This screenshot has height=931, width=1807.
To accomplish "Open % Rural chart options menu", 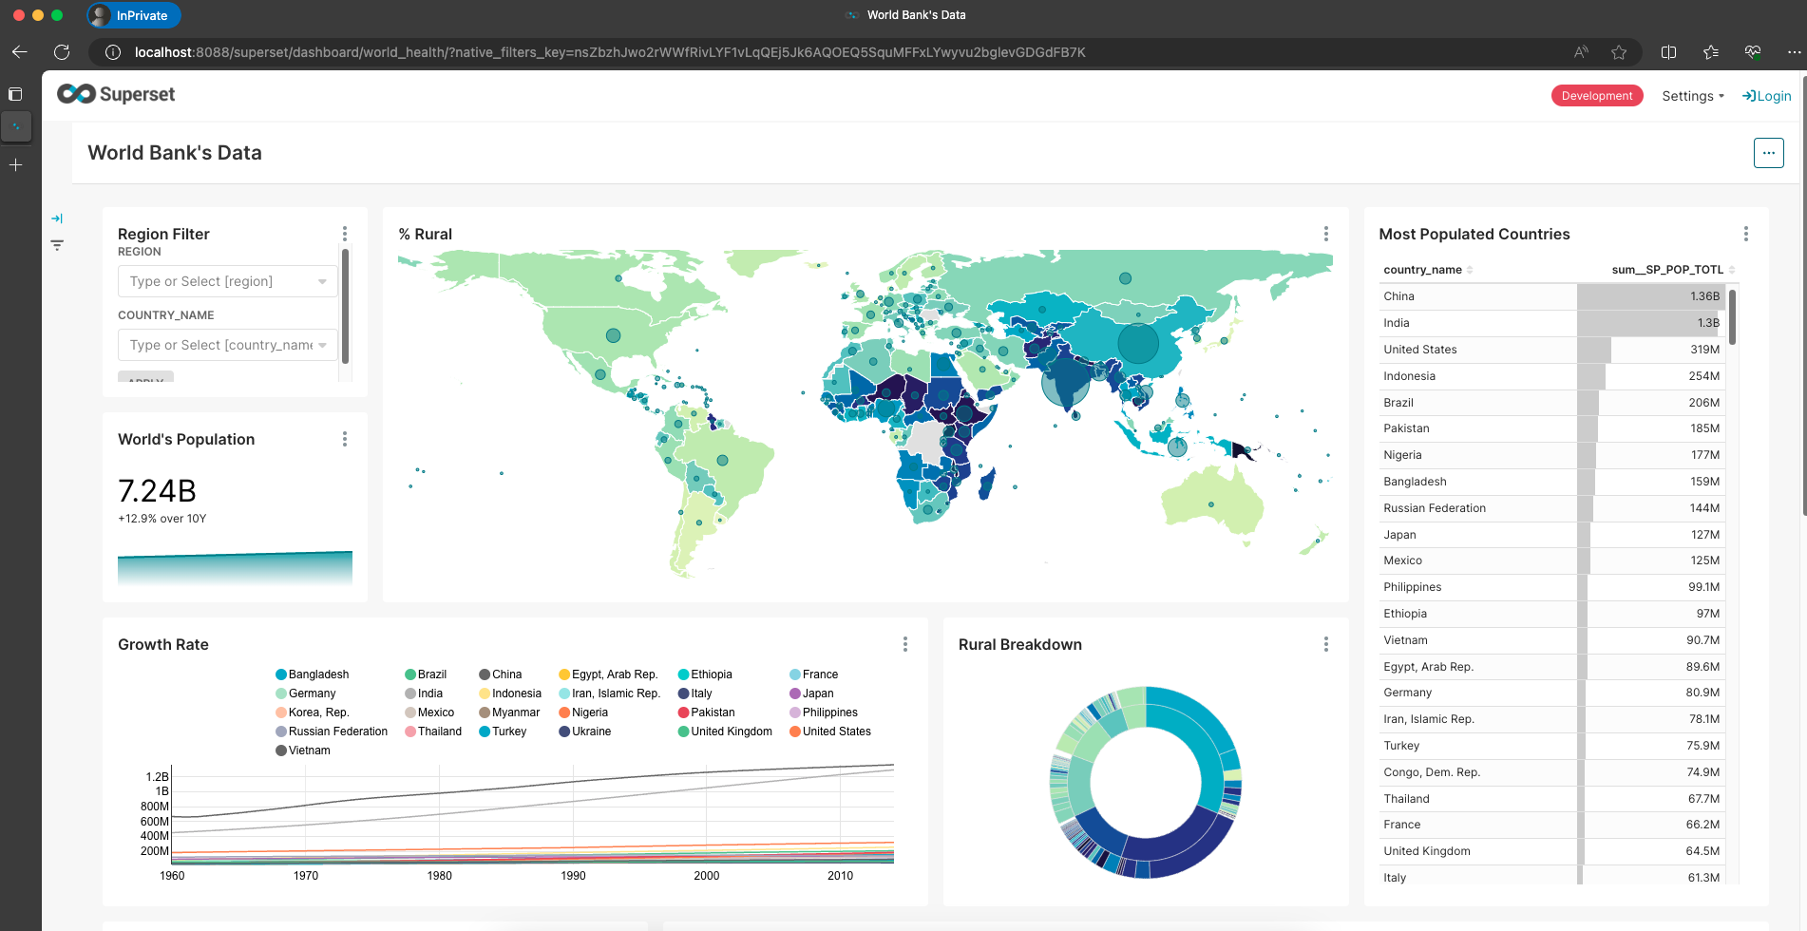I will [x=1326, y=234].
